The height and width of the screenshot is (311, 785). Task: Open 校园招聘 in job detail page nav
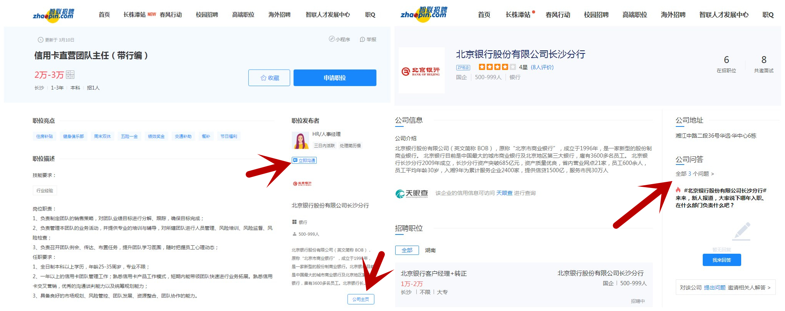tap(207, 15)
